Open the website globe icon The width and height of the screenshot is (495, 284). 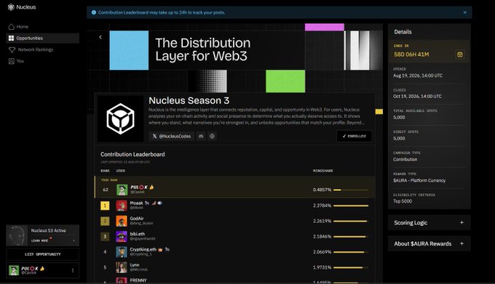pyautogui.click(x=212, y=137)
